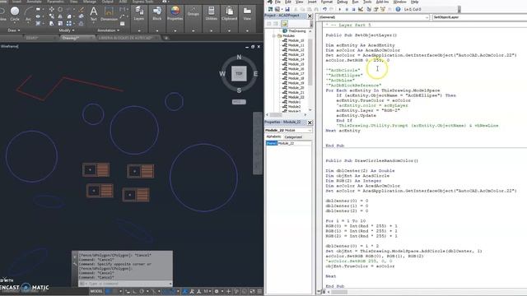Click View AutoCAD icon in VBA toolbar
This screenshot has width=527, height=296.
coord(270,9)
